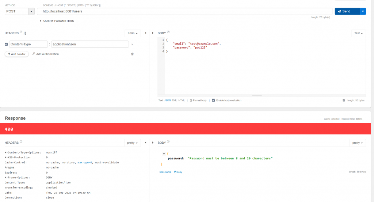This screenshot has width=374, height=202.
Task: Click the sort headers icon
Action: (x=25, y=33)
